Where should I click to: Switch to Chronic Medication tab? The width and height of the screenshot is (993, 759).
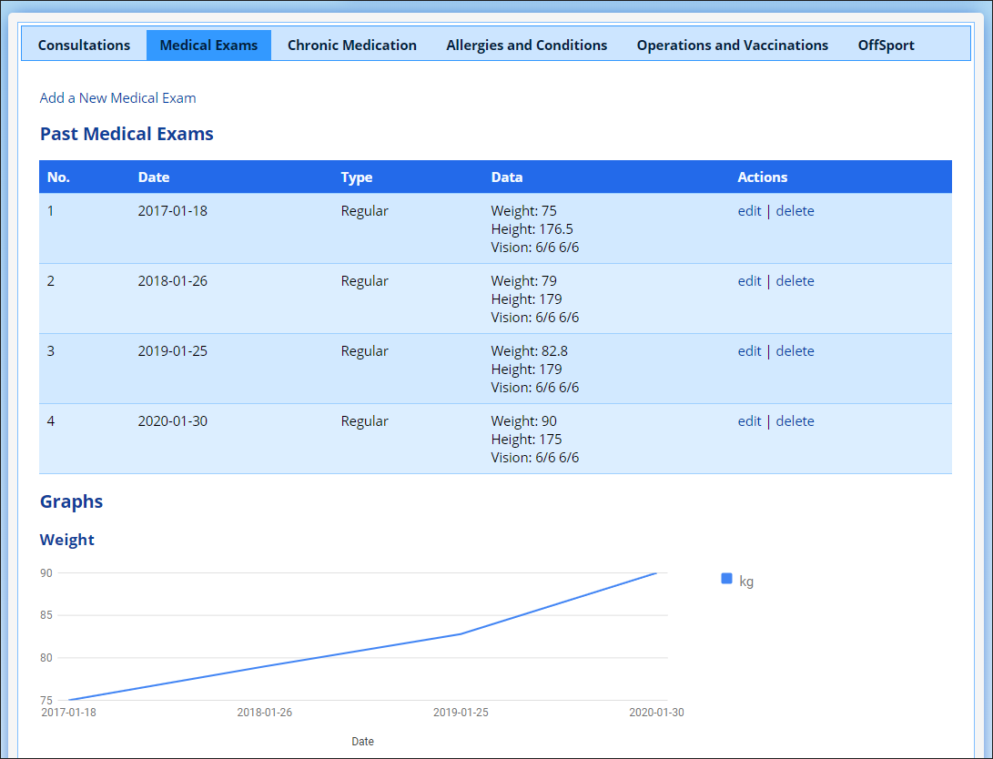click(351, 46)
